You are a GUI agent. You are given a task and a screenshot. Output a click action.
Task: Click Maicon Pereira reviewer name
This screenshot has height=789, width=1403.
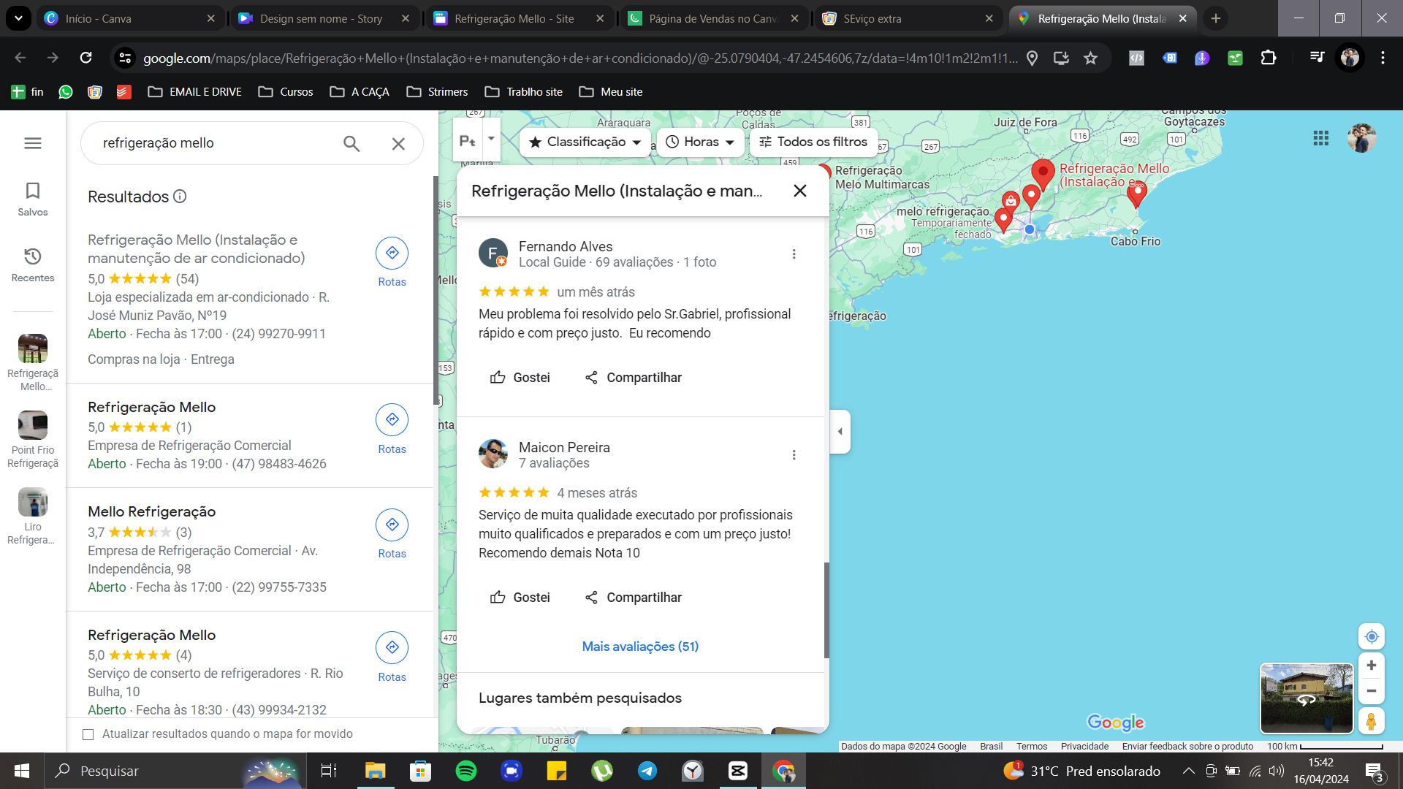click(x=564, y=447)
